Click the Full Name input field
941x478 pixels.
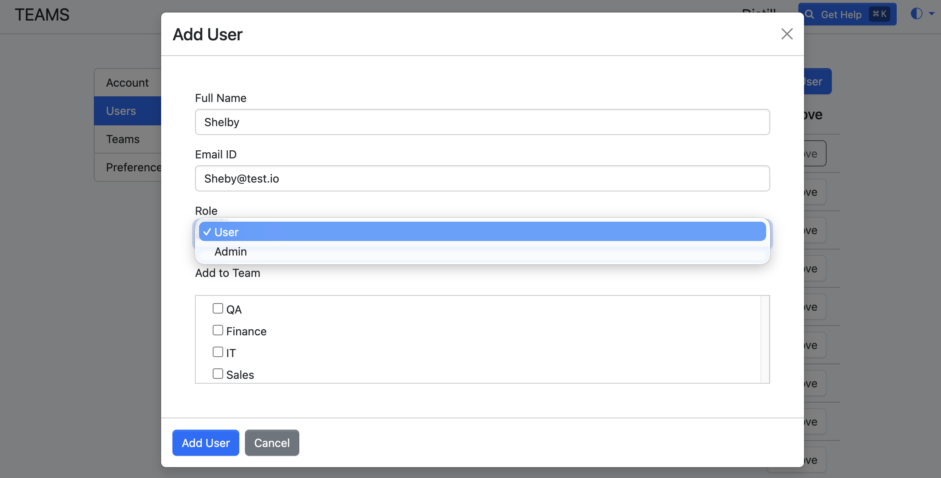[x=482, y=122]
